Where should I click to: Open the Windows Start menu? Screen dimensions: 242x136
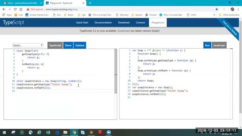(4, 133)
